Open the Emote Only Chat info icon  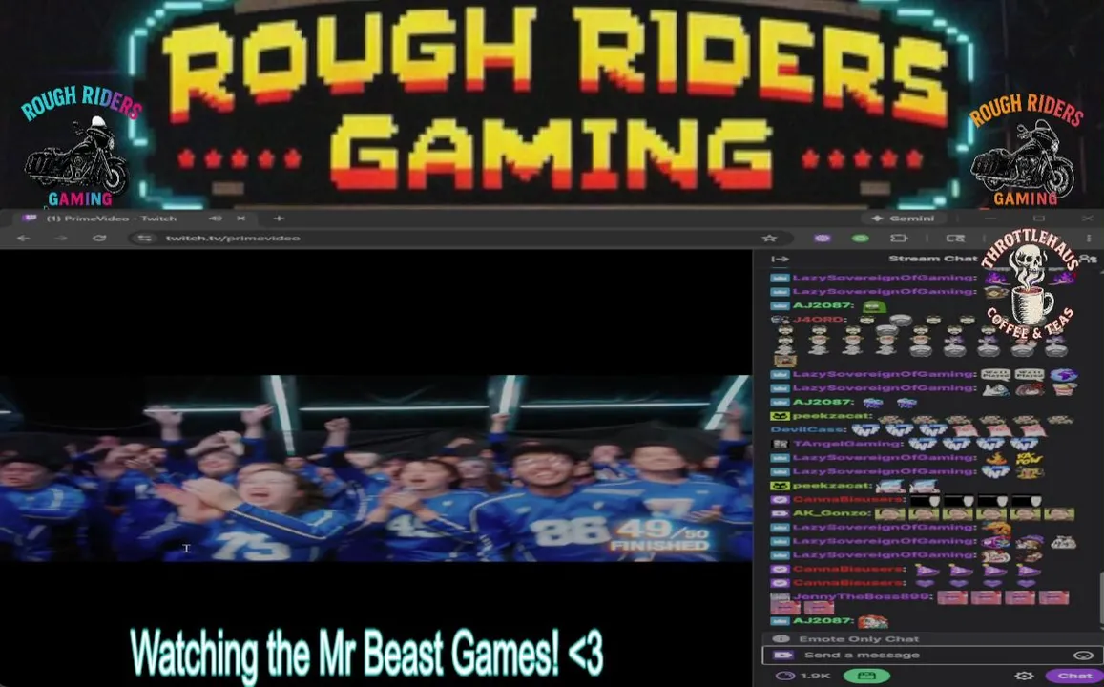pyautogui.click(x=781, y=639)
